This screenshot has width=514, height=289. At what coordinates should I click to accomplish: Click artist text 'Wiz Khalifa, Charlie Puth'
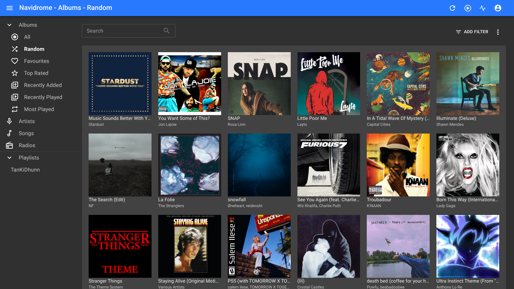tap(319, 206)
